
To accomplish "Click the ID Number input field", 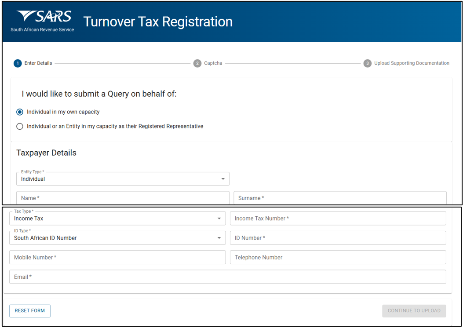I will tap(338, 238).
